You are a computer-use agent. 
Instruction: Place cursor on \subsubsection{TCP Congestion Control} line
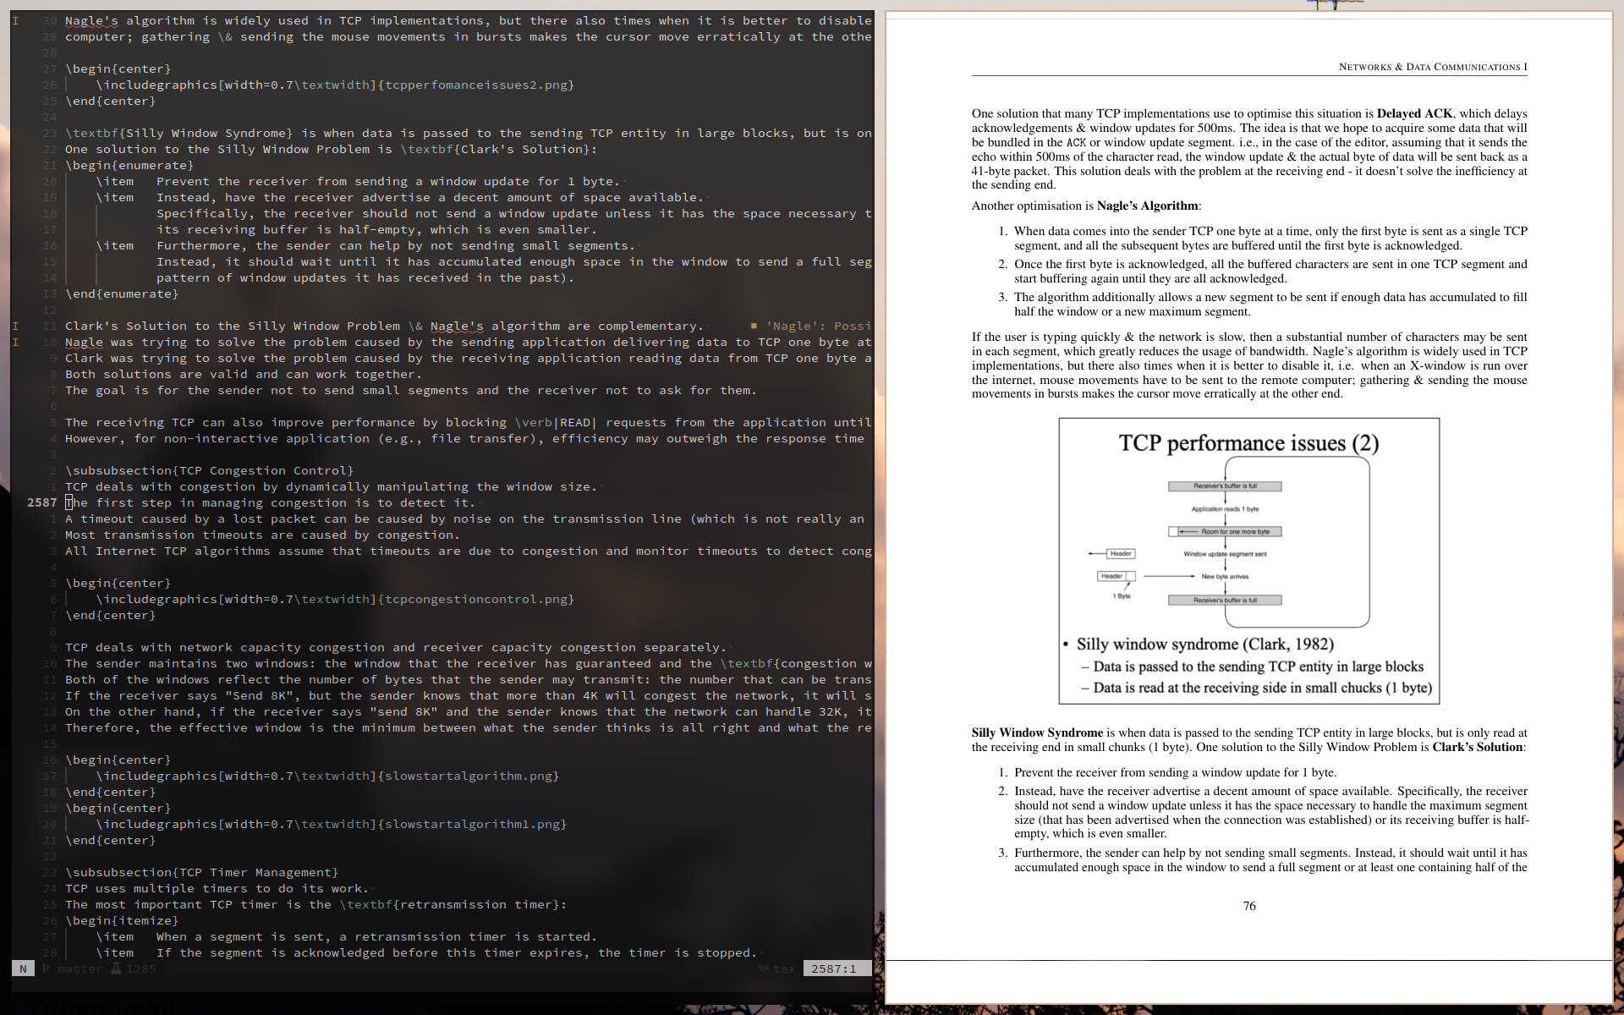pos(209,470)
